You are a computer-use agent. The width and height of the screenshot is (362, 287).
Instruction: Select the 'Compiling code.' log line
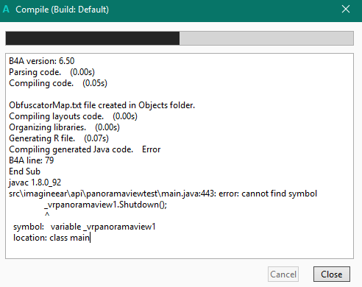pyautogui.click(x=58, y=83)
